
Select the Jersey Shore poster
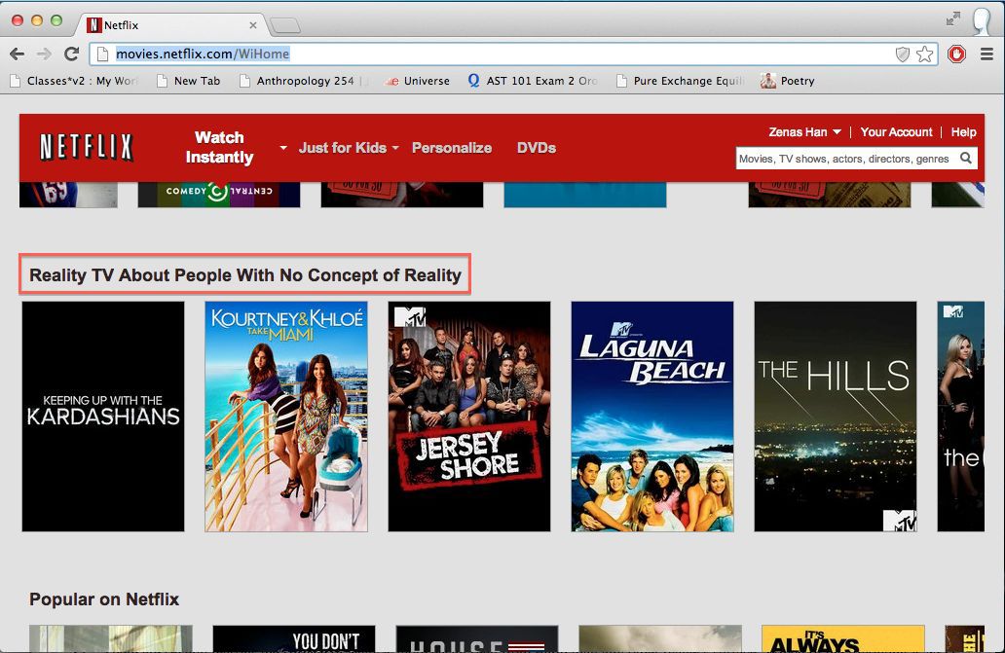(468, 417)
